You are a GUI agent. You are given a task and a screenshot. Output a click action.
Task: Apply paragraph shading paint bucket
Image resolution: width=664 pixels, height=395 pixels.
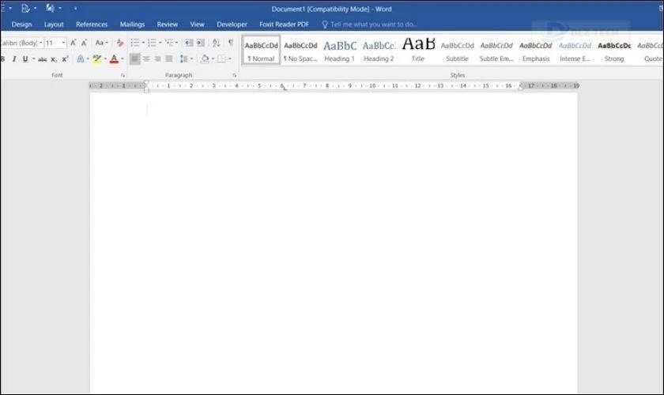tap(205, 59)
